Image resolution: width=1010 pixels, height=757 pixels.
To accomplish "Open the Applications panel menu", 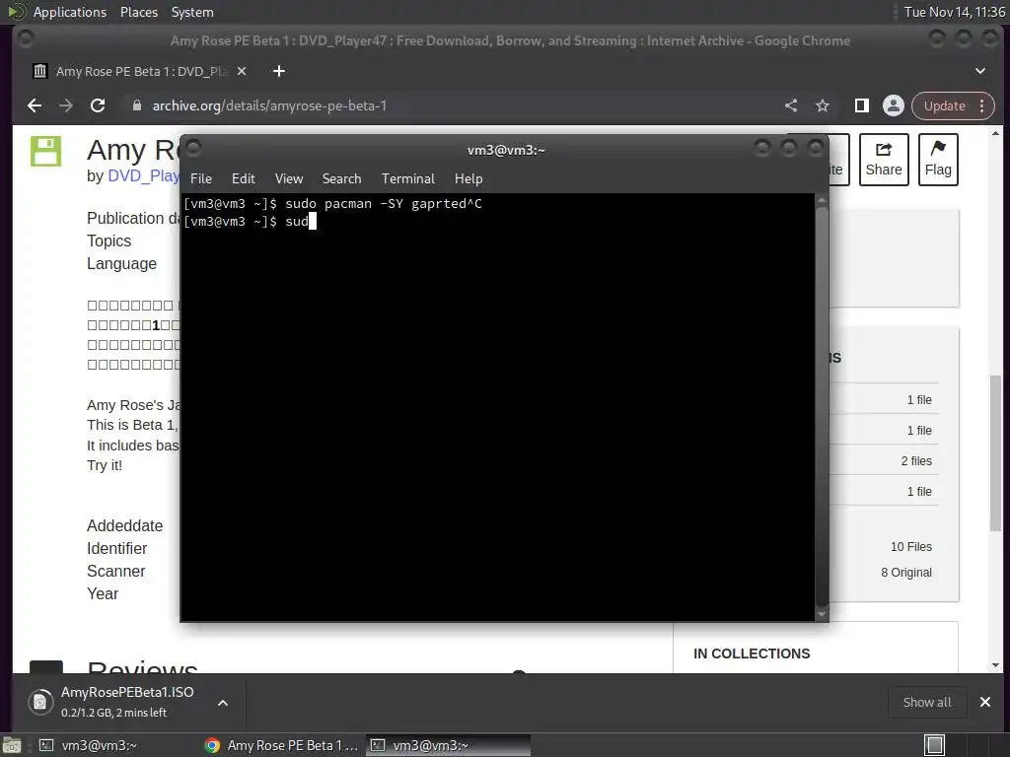I will click(x=70, y=12).
